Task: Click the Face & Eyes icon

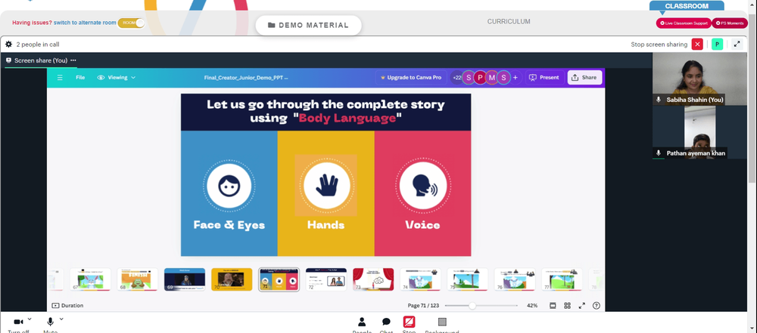Action: click(x=229, y=186)
